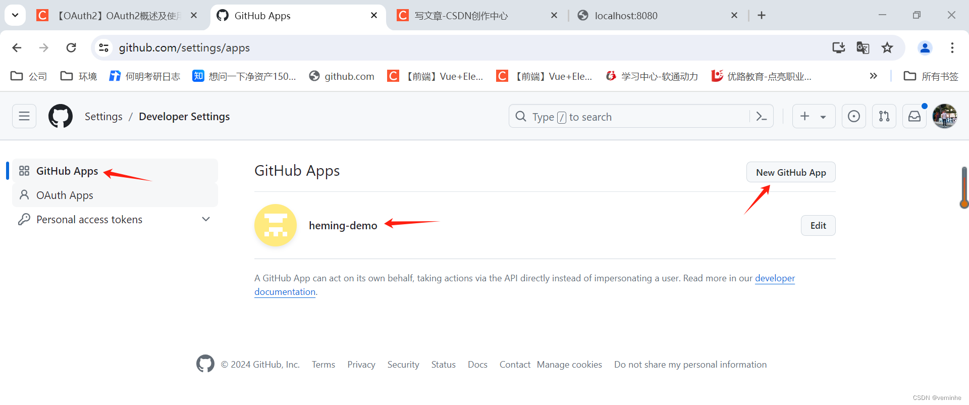Select GitHub Apps in the sidebar

coord(115,171)
